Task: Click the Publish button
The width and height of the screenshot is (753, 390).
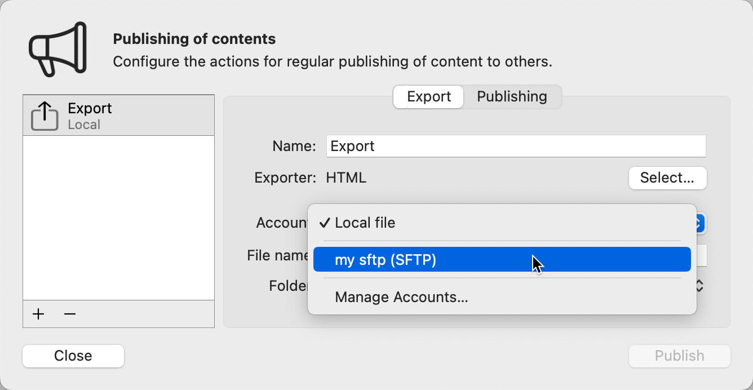Action: (679, 356)
